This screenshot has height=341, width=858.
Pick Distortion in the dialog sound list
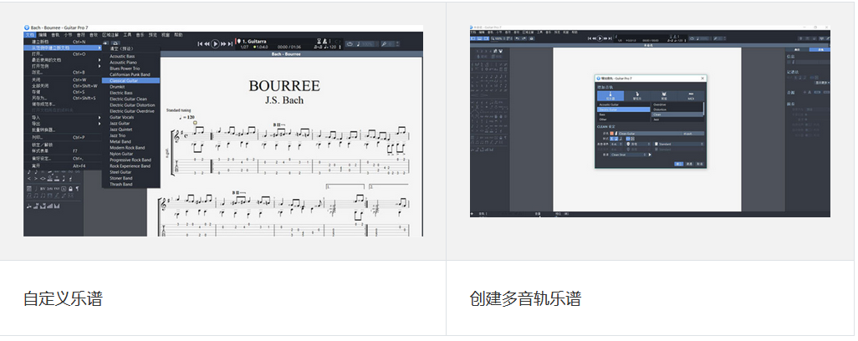[677, 109]
